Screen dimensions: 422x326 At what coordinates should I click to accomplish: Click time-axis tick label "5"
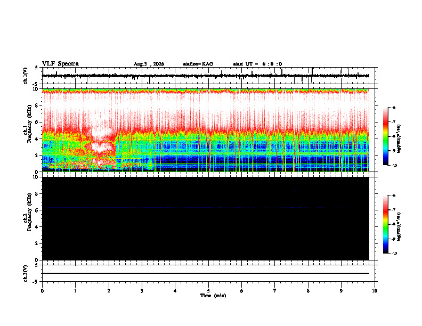tap(208, 291)
